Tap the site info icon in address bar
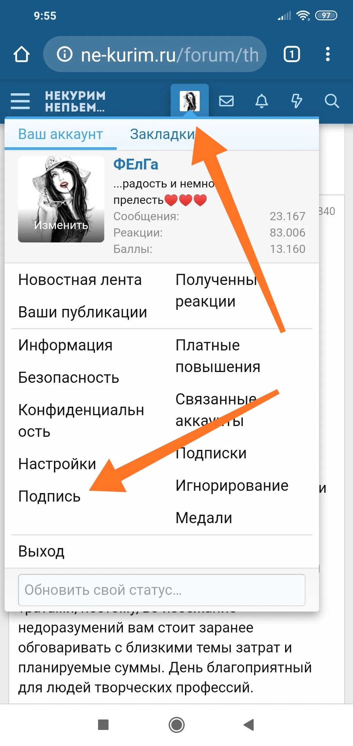The height and width of the screenshot is (746, 353). coord(65,54)
